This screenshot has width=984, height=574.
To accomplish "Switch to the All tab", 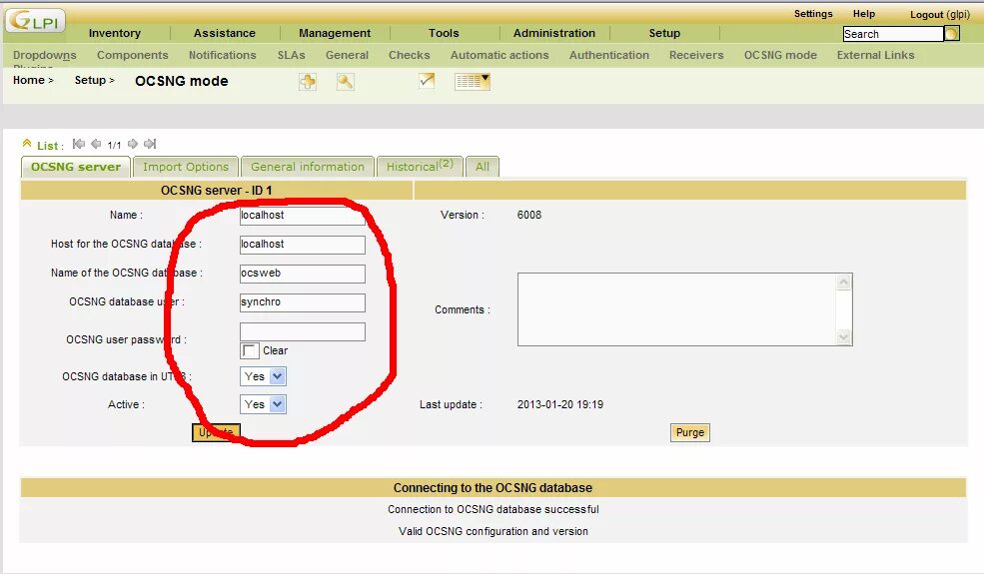I will [x=482, y=167].
